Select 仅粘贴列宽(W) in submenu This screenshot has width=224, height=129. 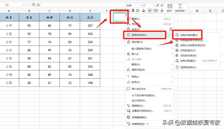coord(197,56)
